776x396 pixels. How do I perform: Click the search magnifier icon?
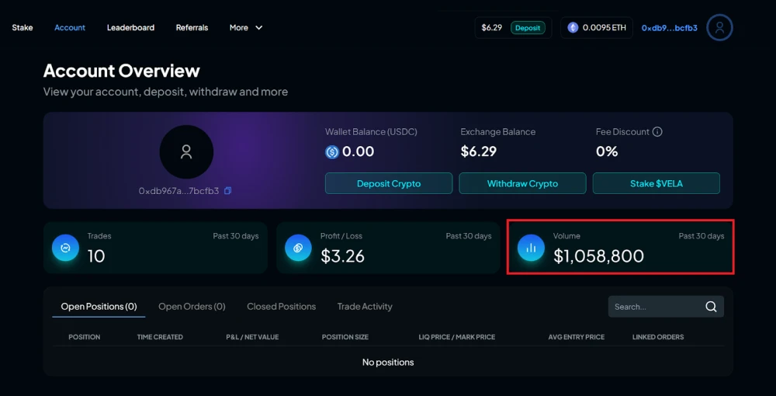point(711,307)
